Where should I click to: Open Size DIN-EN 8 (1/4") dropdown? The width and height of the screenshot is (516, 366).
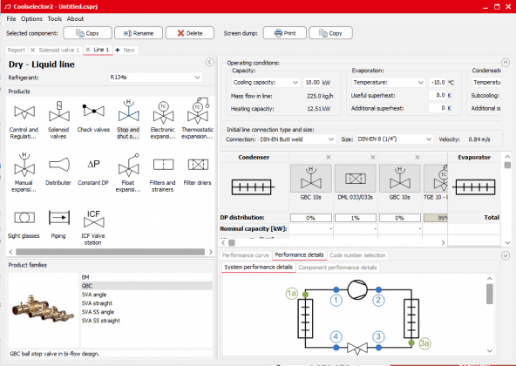[x=394, y=139]
